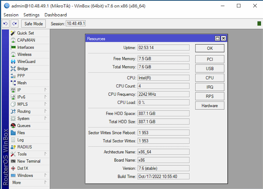Expand the MPLS submenu arrow
Image resolution: width=263 pixels, height=189 pixels.
pyautogui.click(x=46, y=104)
